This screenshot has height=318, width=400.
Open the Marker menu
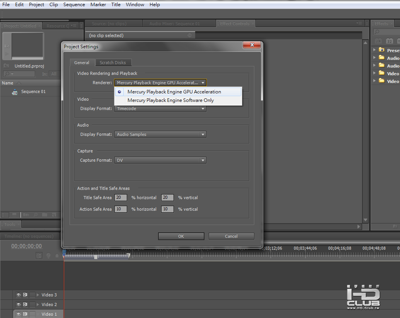(98, 5)
